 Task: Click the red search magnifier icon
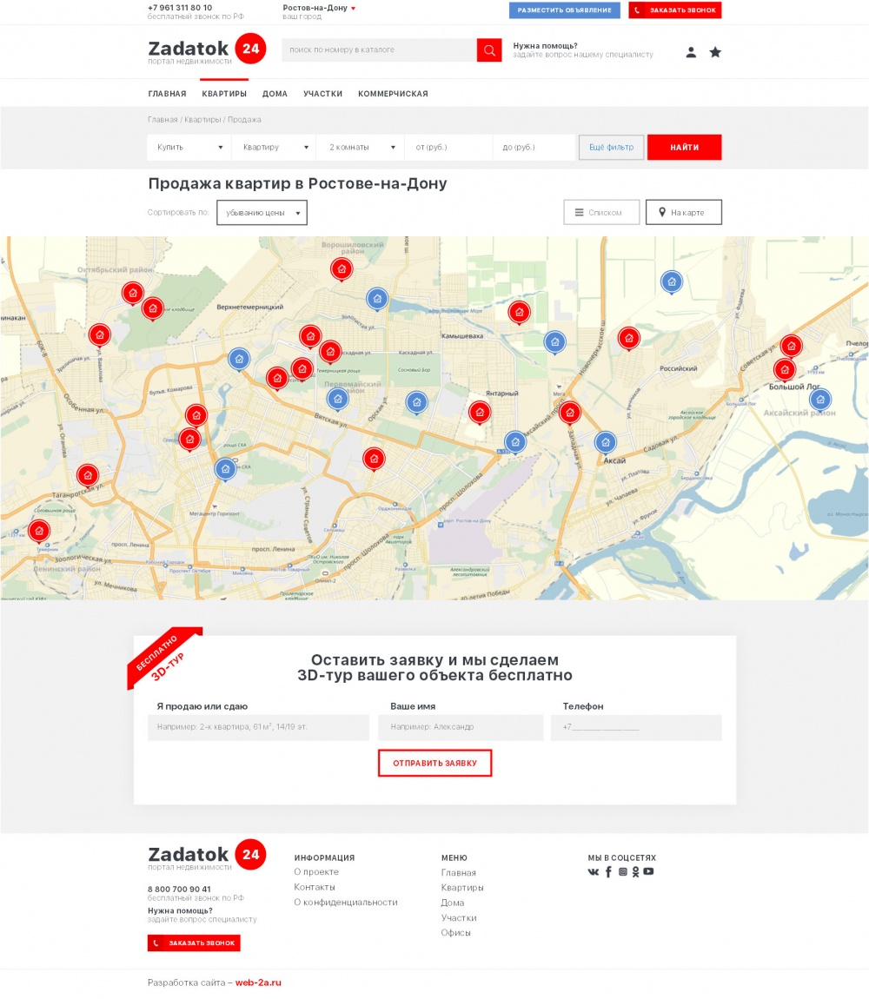click(489, 50)
